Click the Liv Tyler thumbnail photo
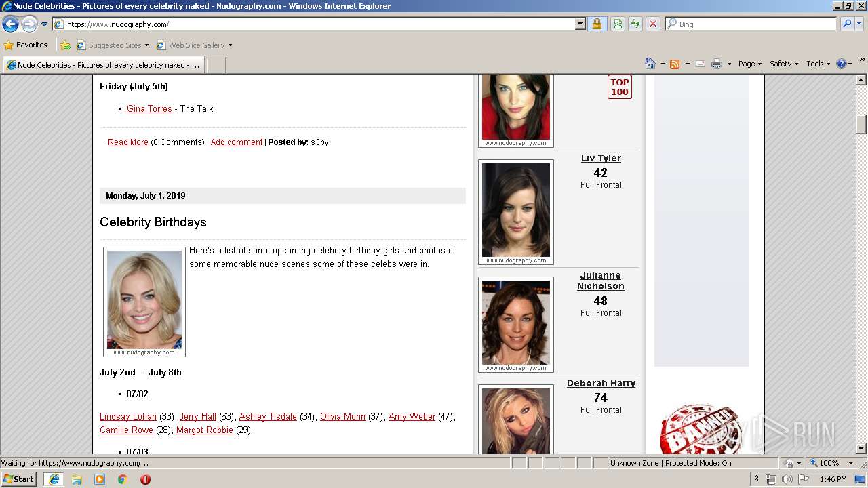 coord(516,212)
